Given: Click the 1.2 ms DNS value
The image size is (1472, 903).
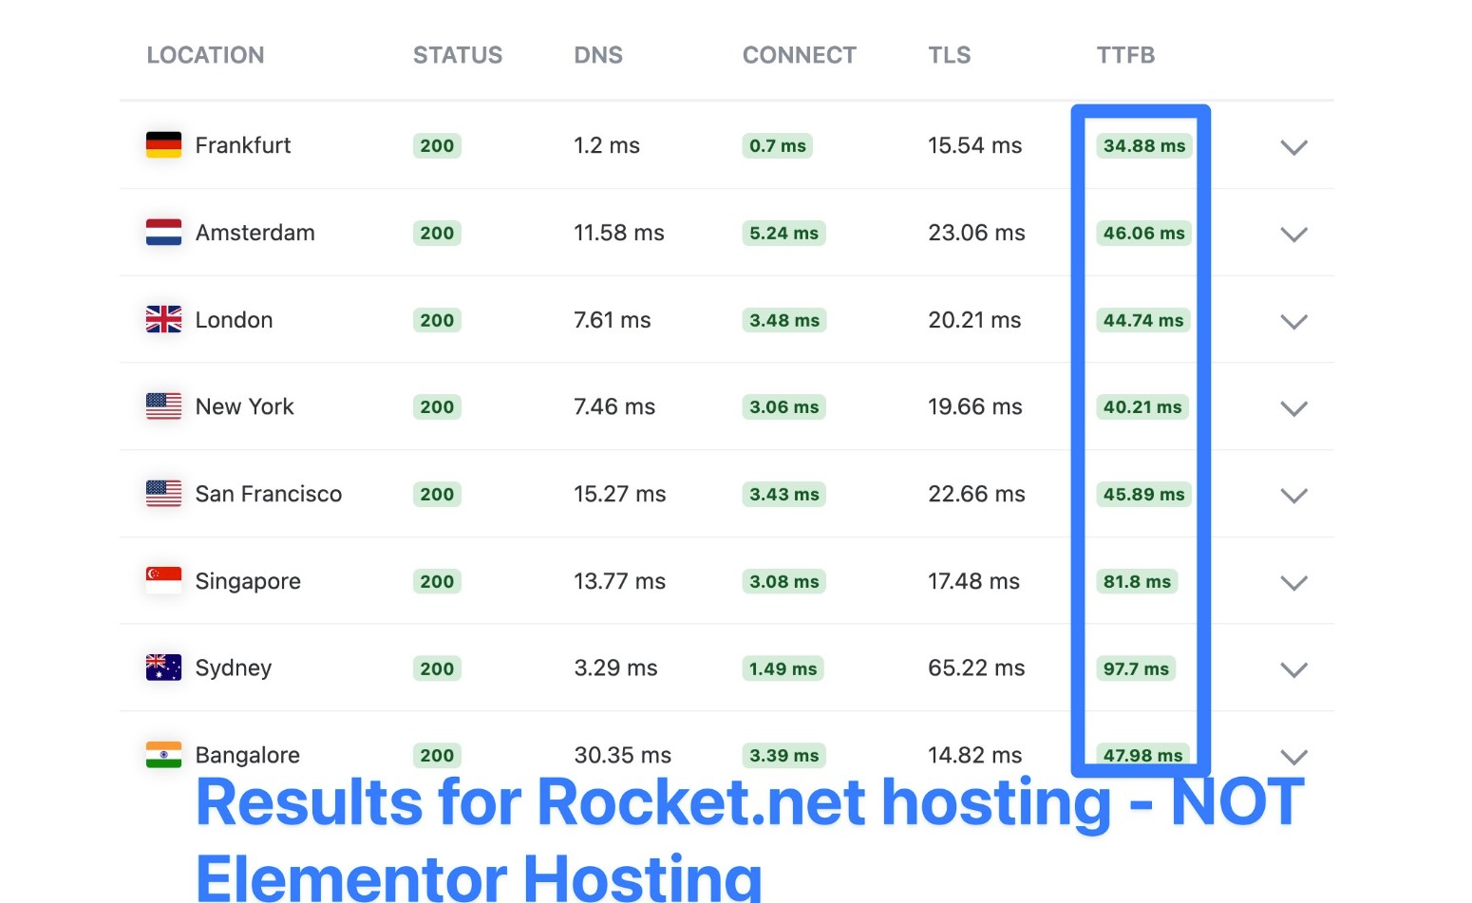Looking at the screenshot, I should point(607,145).
